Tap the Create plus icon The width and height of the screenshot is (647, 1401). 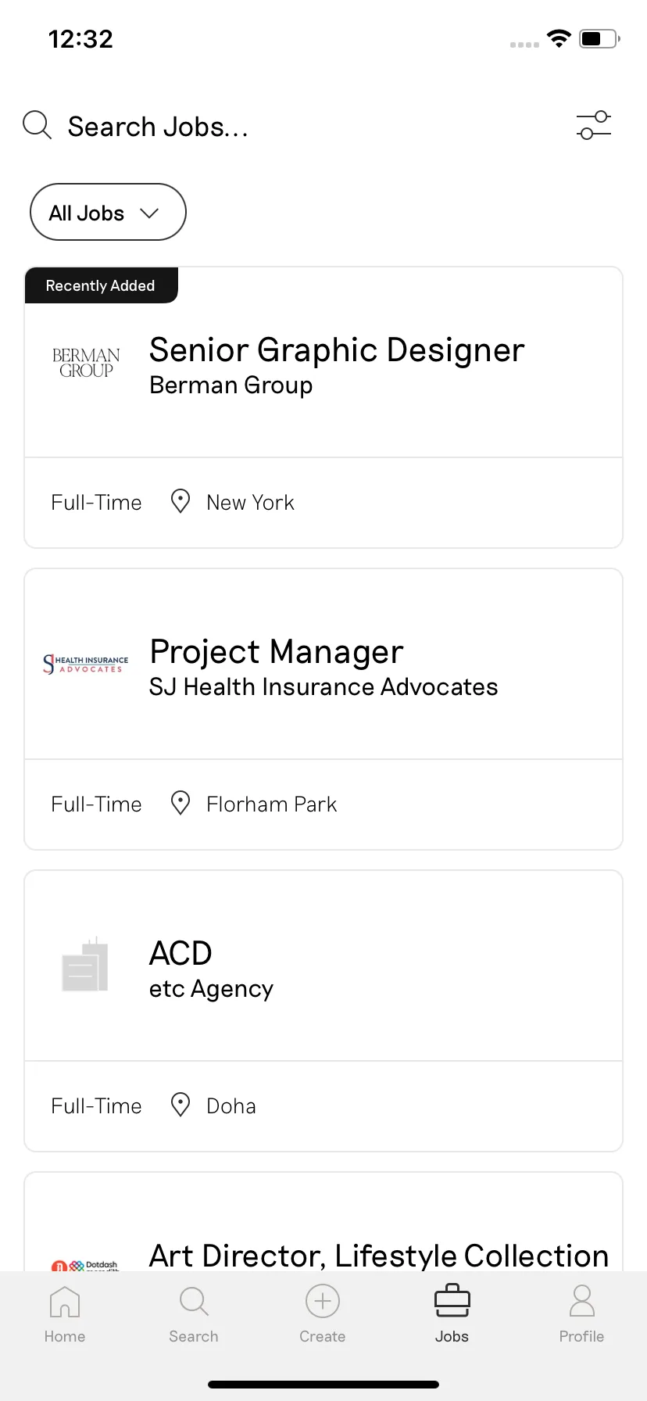pos(323,1302)
